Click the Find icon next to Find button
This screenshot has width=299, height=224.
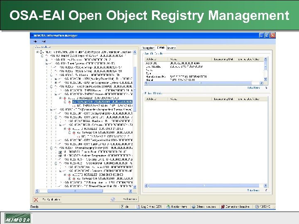pos(113,199)
